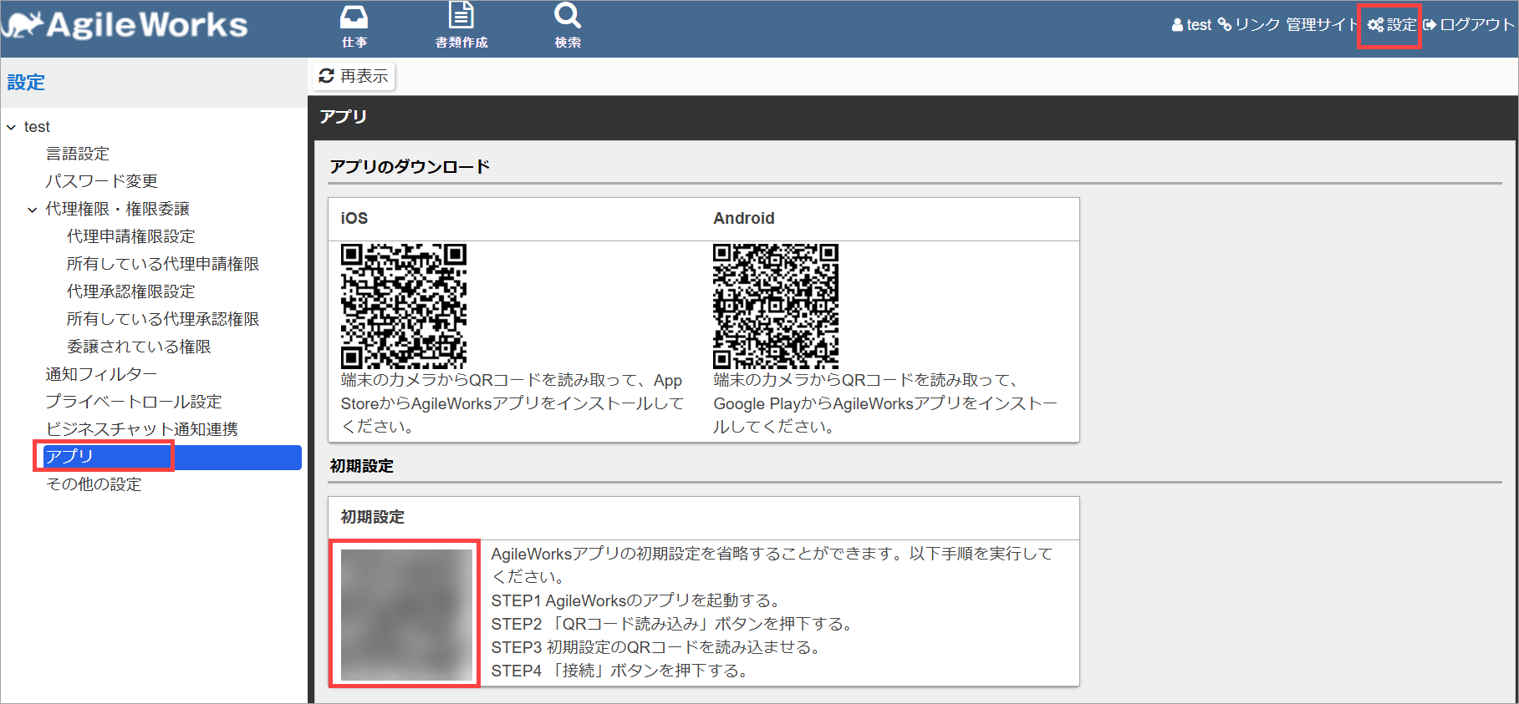Click the iOS QR code image
This screenshot has width=1519, height=704.
pos(404,306)
